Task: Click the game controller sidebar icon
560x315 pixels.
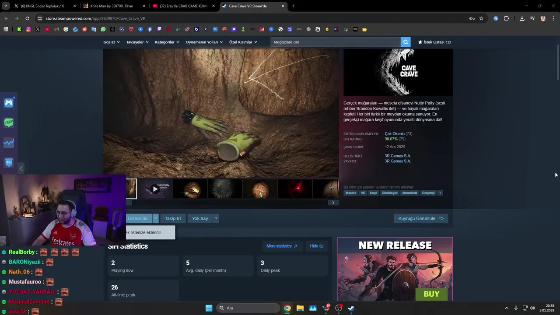Action: point(9,103)
